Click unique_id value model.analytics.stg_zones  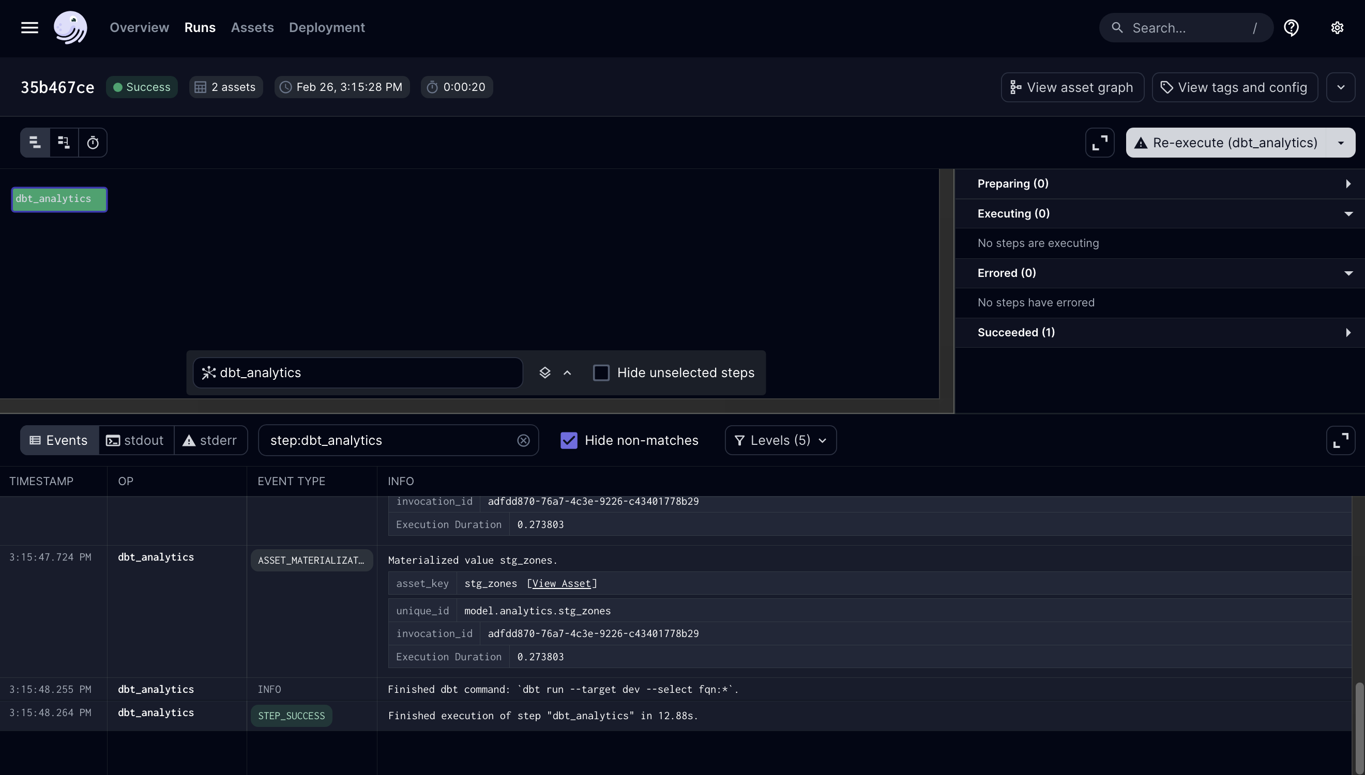pos(537,611)
